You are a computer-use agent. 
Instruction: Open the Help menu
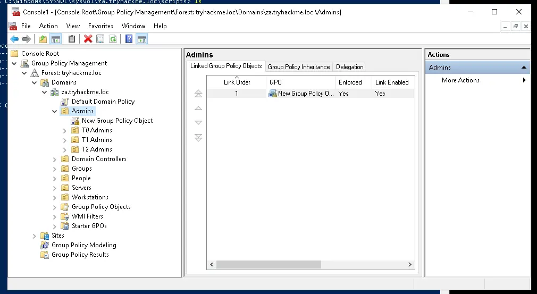(x=160, y=26)
